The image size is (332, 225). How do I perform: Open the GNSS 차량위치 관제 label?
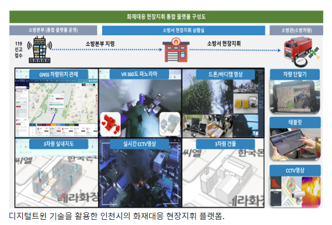pyautogui.click(x=59, y=74)
